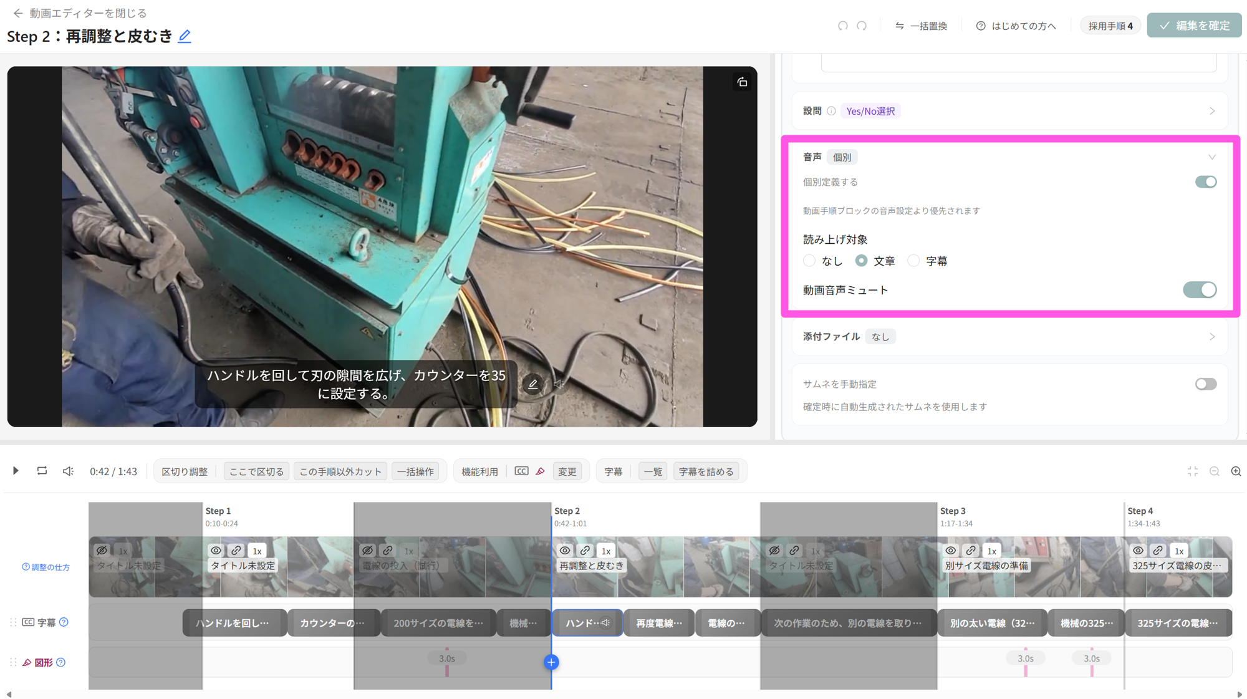1247x699 pixels.
Task: Click the help icon beside the 図形 track label
Action: point(60,662)
